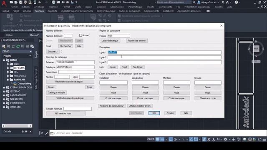Toggle ortho mode icon in the status bar
Image resolution: width=267 pixels, height=150 pixels.
point(171,139)
